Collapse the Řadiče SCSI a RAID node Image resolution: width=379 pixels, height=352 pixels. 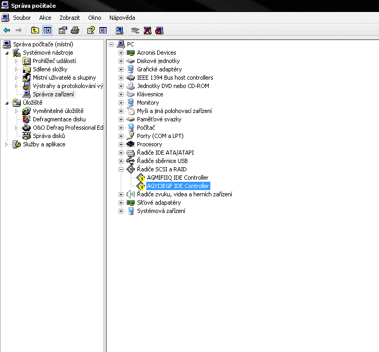point(121,169)
